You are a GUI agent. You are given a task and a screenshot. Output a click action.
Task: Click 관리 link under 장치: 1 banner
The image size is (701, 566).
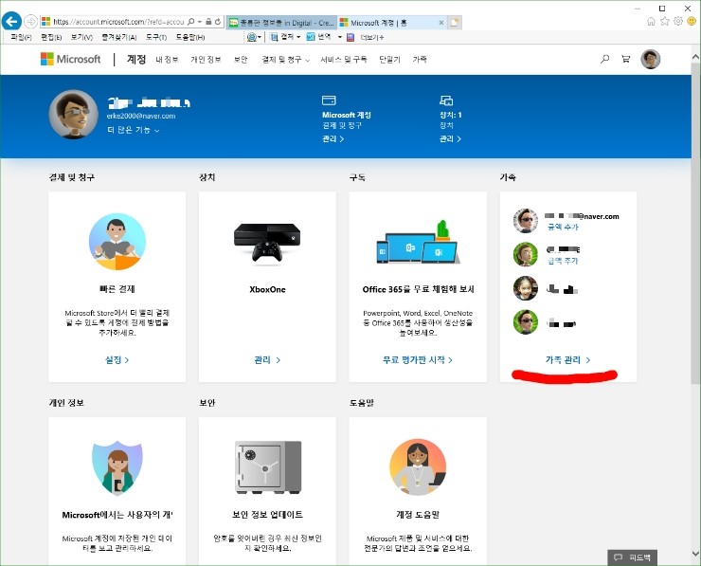(450, 138)
